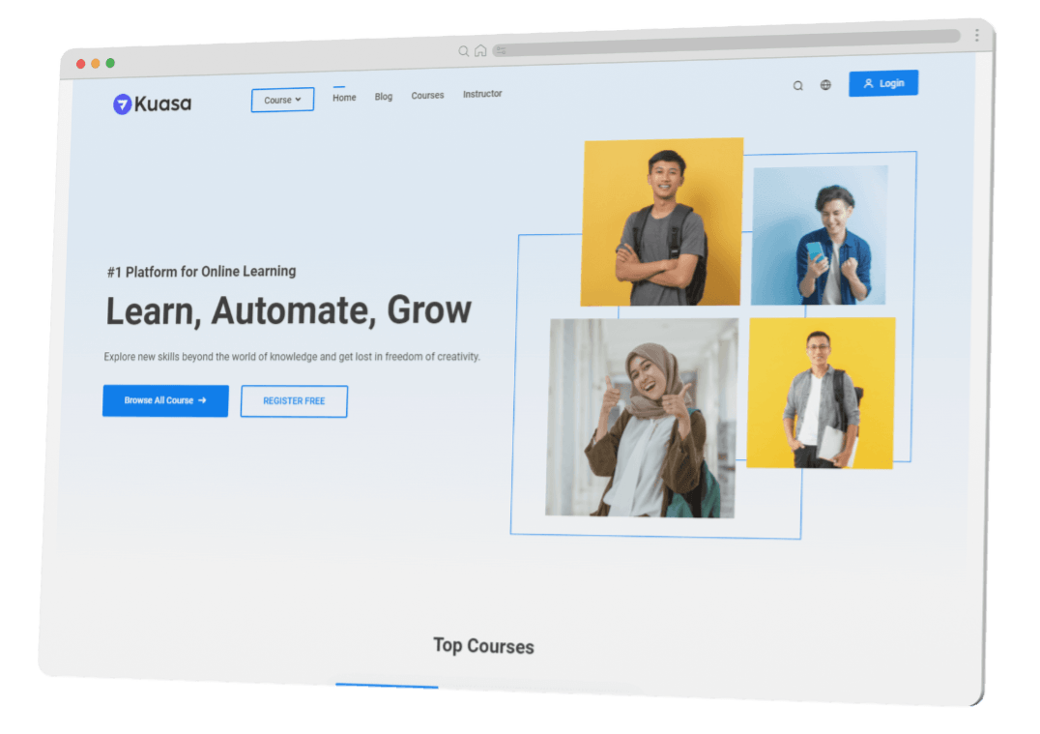Image resolution: width=1040 pixels, height=734 pixels.
Task: Click the REGISTER FREE button
Action: (294, 401)
